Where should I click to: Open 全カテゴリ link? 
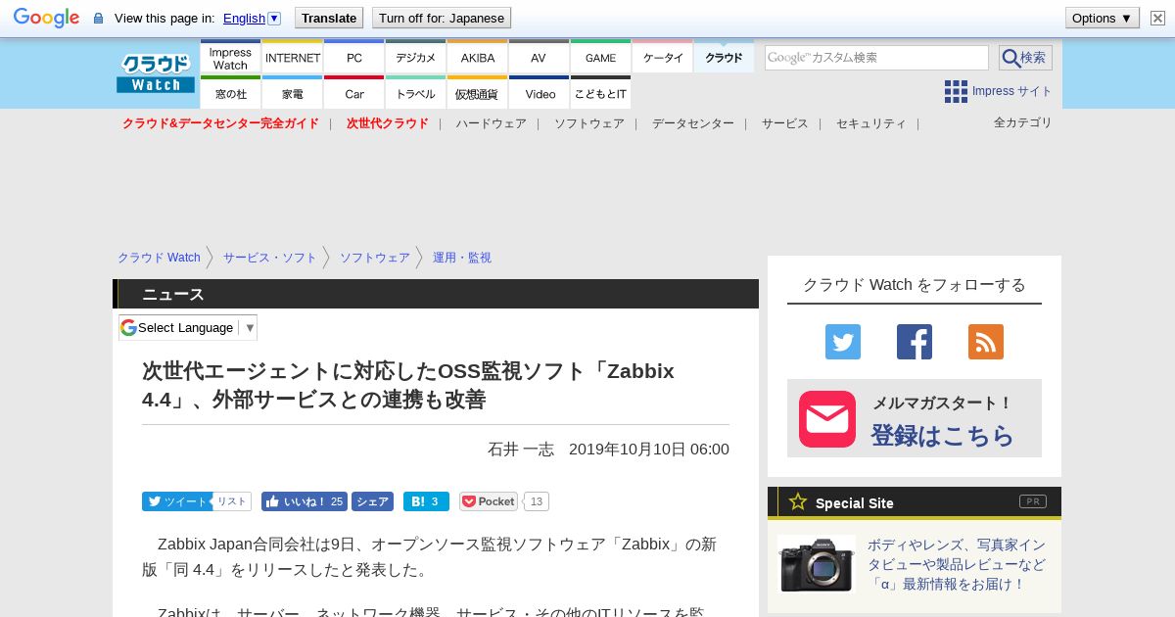(1022, 122)
